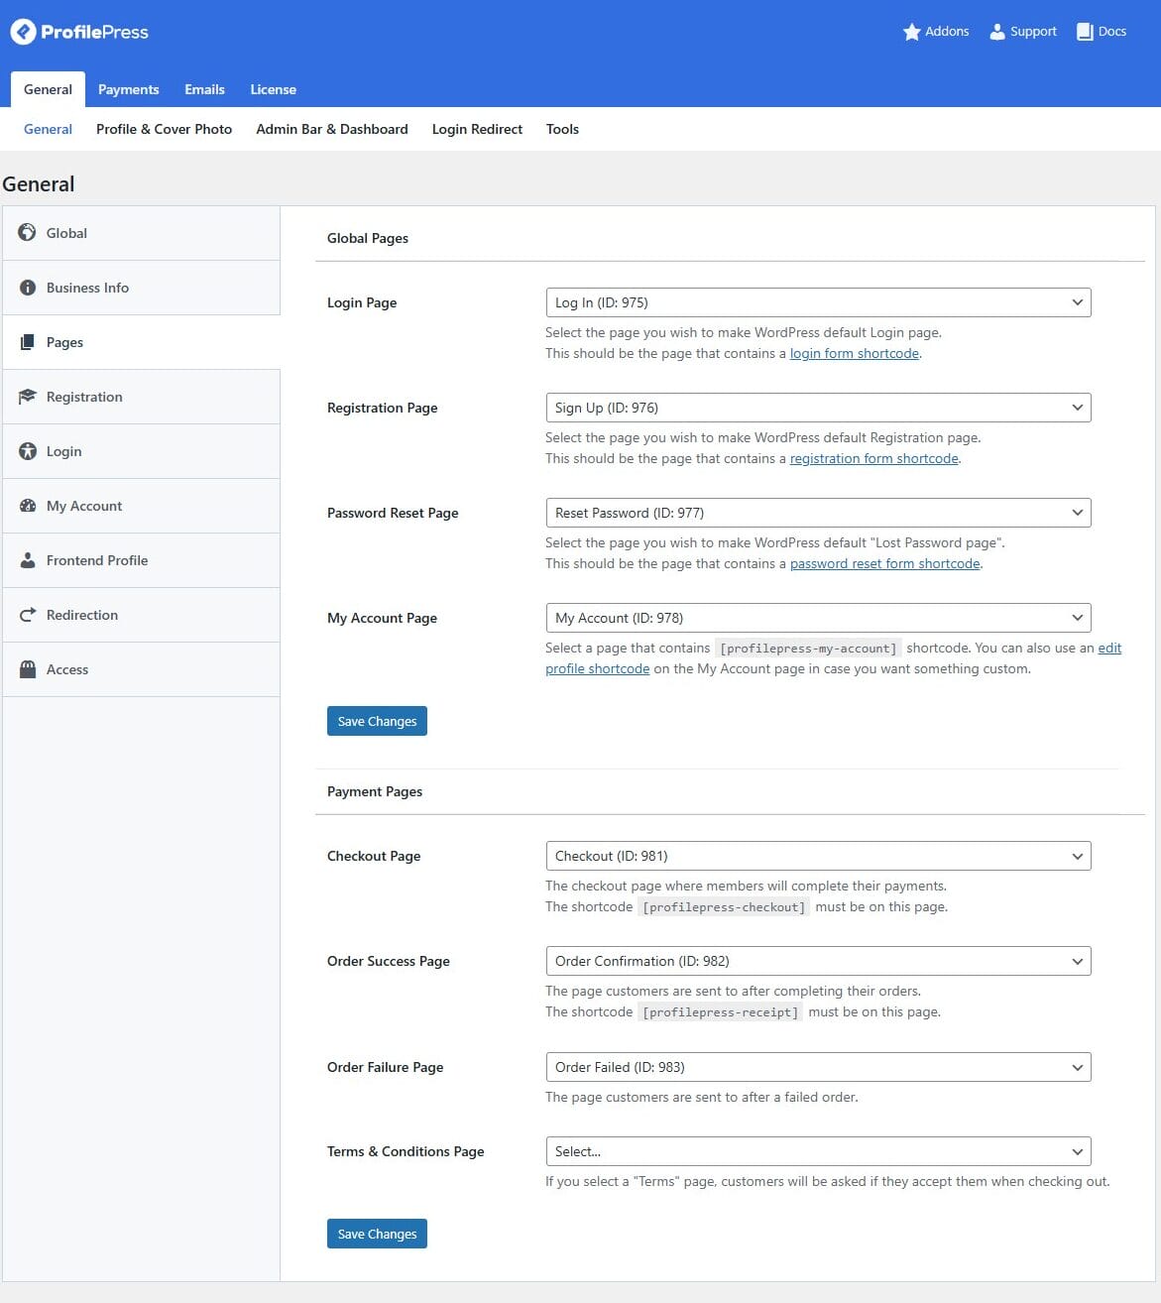Open the Registration sidebar label
Viewport: 1161px width, 1303px height.
click(84, 397)
